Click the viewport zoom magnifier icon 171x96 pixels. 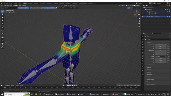139,18
